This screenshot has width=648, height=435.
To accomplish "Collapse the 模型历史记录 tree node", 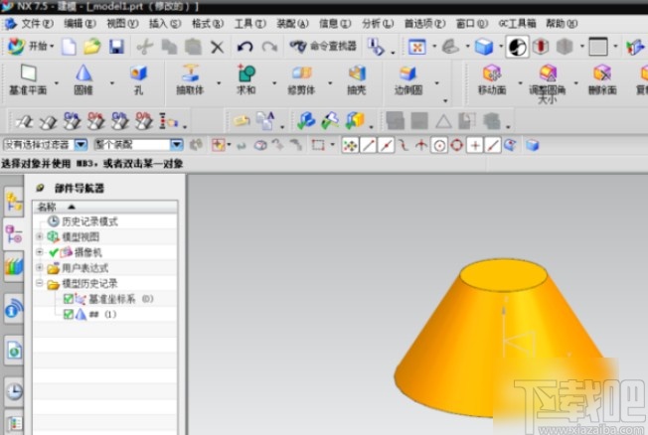I will (40, 283).
